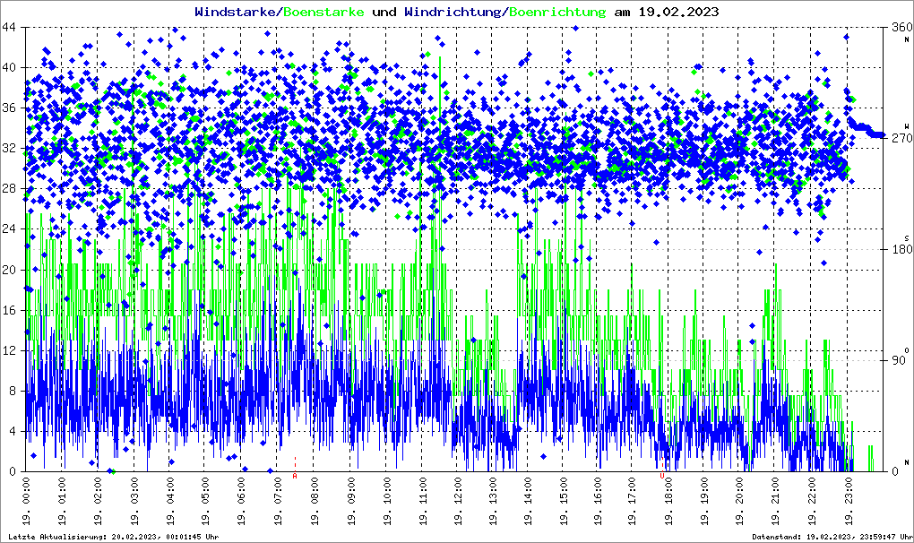Click the '360' direction label on right axis
Screen dimensions: 914x543
coord(899,27)
